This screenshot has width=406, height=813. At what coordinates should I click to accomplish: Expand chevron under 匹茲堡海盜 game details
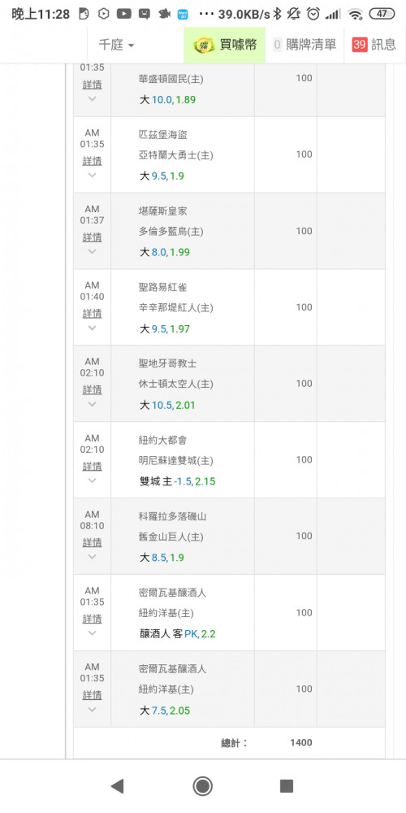coord(93,175)
